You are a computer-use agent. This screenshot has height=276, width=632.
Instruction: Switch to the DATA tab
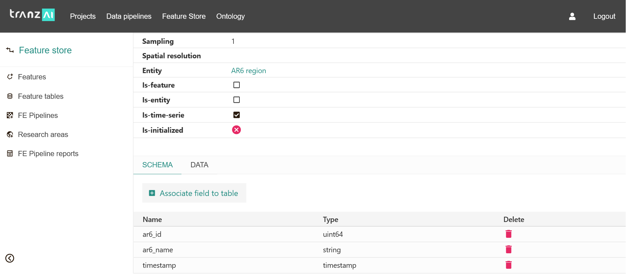pyautogui.click(x=200, y=165)
